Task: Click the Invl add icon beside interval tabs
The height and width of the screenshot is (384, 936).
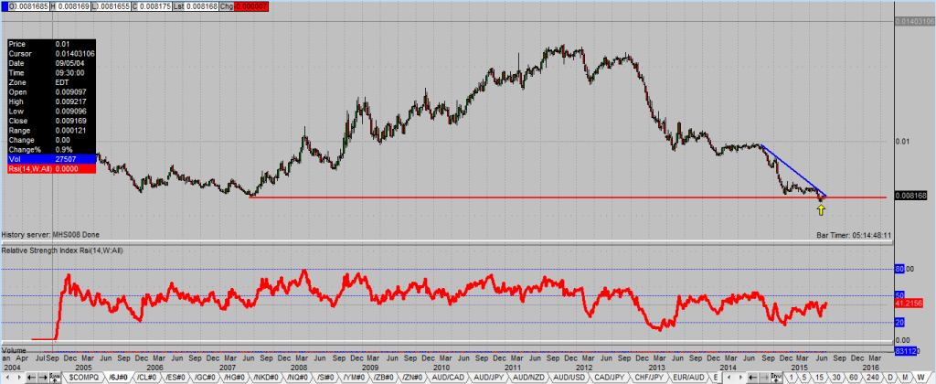Action: pyautogui.click(x=776, y=378)
